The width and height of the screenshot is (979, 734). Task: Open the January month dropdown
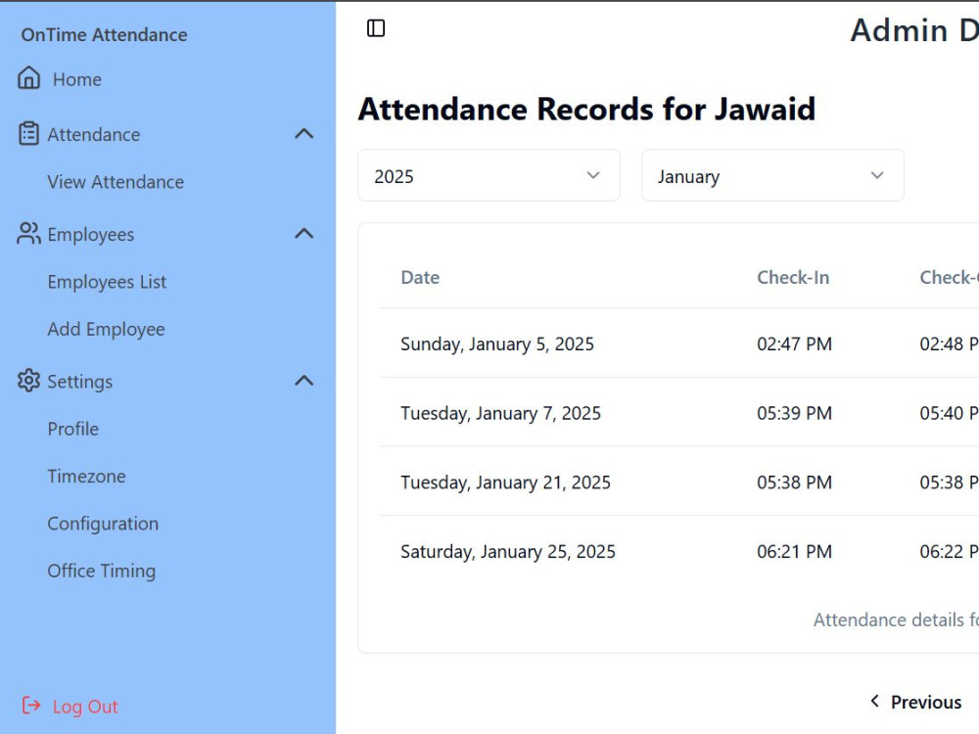(772, 175)
